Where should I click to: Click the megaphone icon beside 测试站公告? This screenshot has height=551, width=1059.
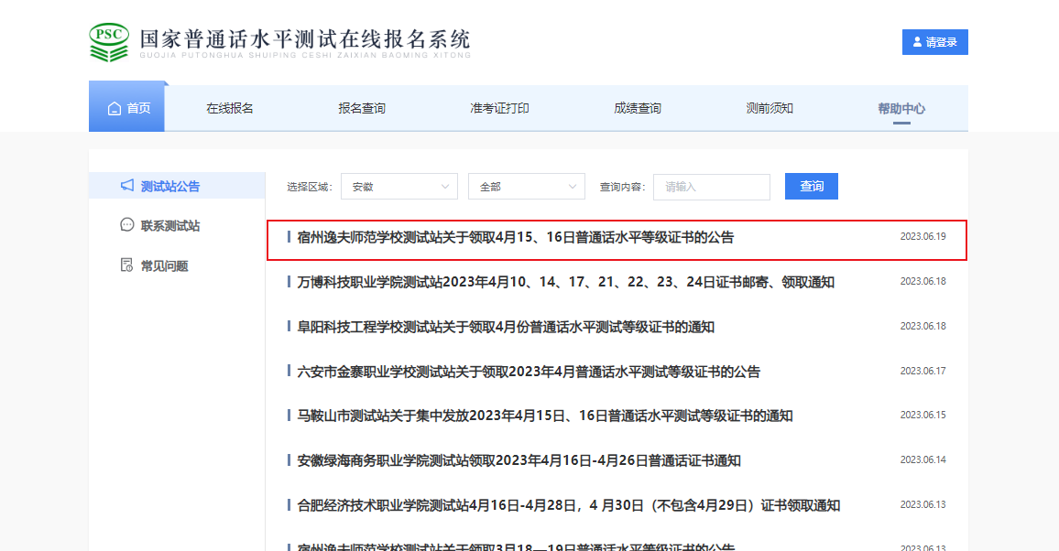click(127, 186)
